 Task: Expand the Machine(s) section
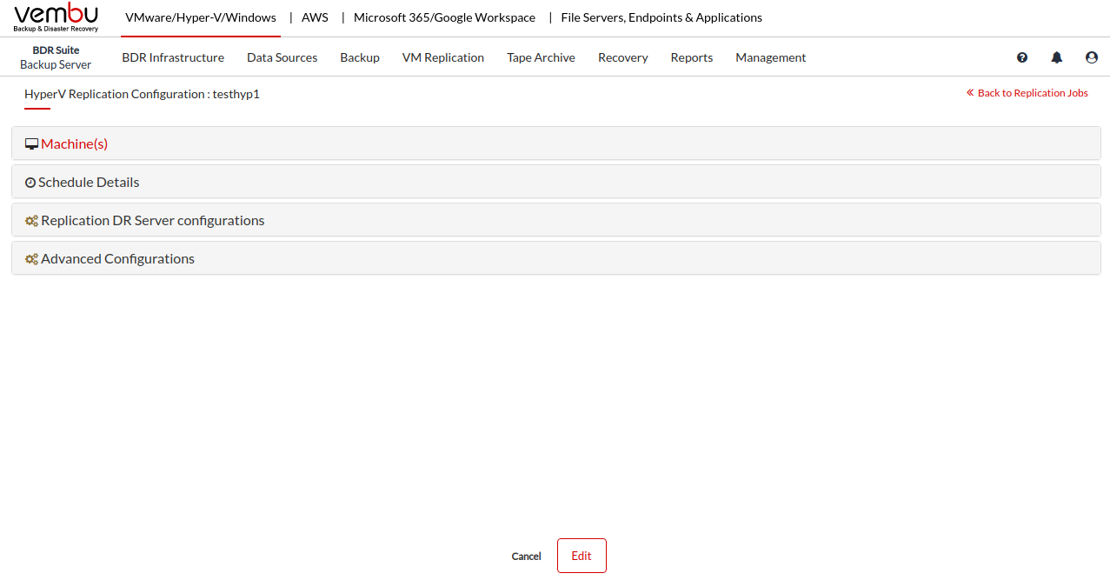tap(75, 144)
